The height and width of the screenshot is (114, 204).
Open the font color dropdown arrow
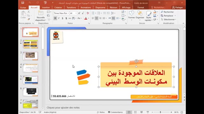click(89, 18)
